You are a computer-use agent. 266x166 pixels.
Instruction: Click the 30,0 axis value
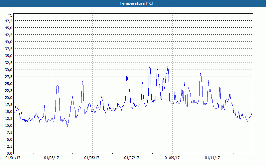[9, 70]
